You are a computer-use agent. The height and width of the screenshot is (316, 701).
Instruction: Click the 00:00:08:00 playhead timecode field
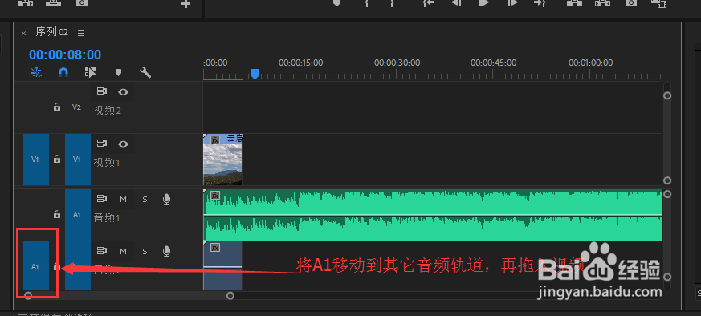(65, 55)
